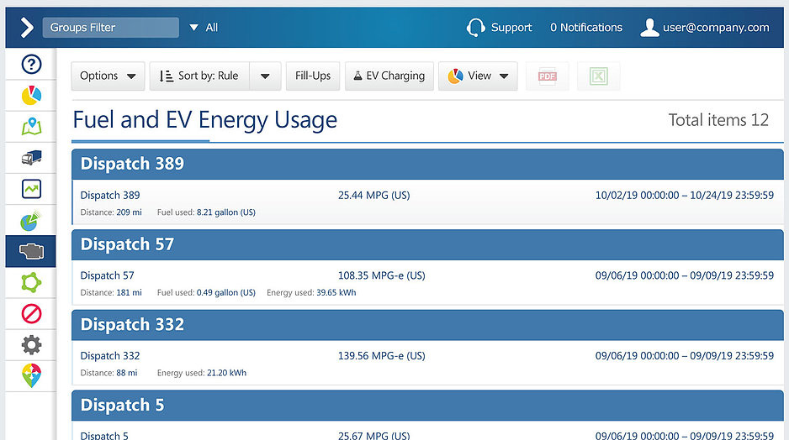
Task: Open the Map icon in sidebar
Action: [31, 127]
